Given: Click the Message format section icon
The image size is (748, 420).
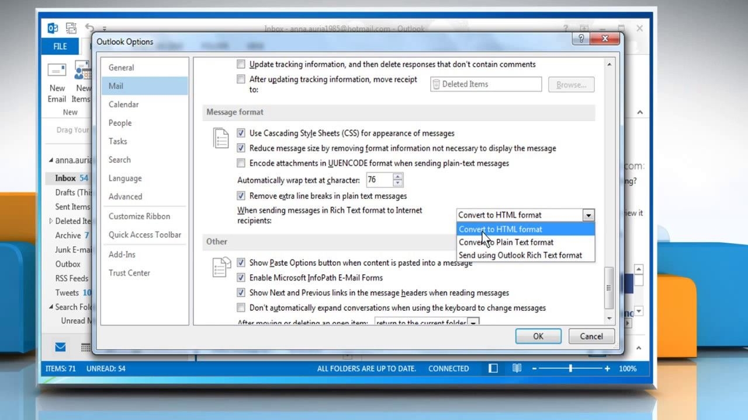Looking at the screenshot, I should [x=221, y=139].
